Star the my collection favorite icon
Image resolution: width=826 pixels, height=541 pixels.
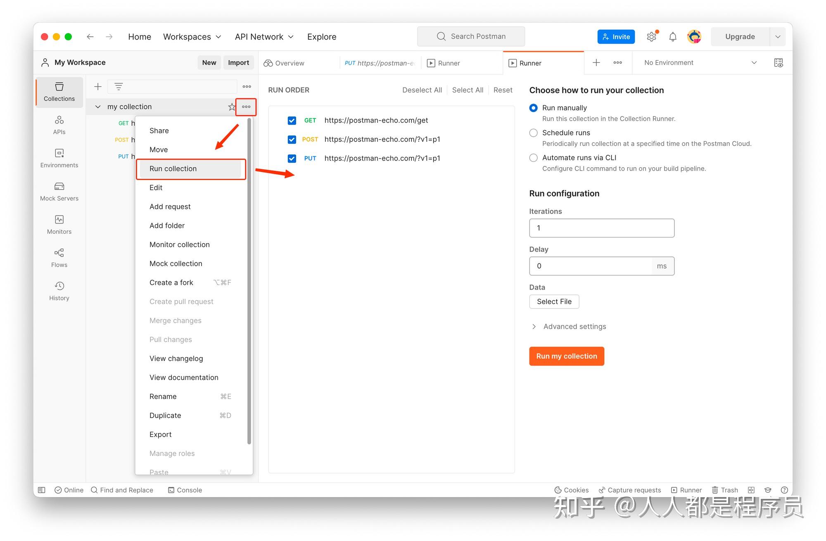(x=231, y=107)
